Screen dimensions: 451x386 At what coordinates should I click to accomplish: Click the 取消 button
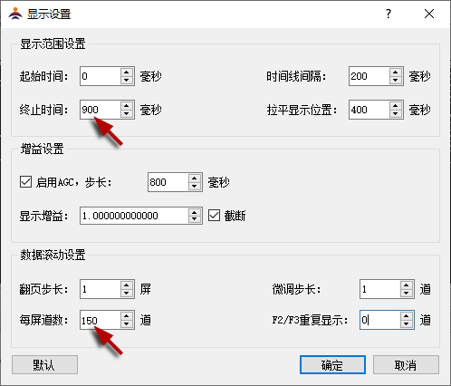(406, 365)
